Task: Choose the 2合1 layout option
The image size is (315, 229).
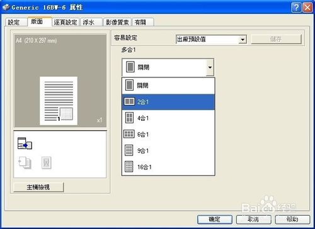Action: (168, 102)
